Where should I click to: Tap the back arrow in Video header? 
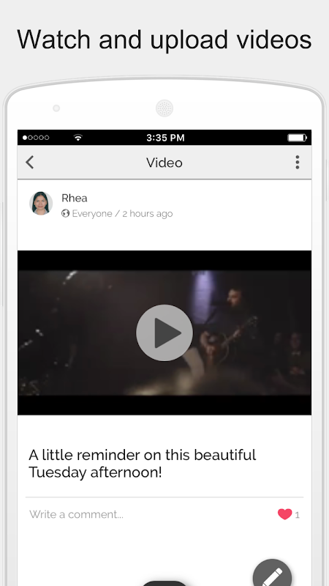point(30,163)
